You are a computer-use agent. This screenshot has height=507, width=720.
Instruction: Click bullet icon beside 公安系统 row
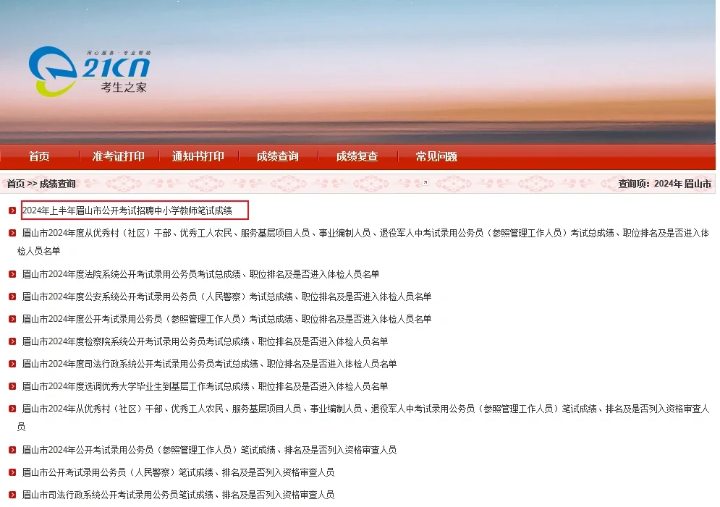12,297
